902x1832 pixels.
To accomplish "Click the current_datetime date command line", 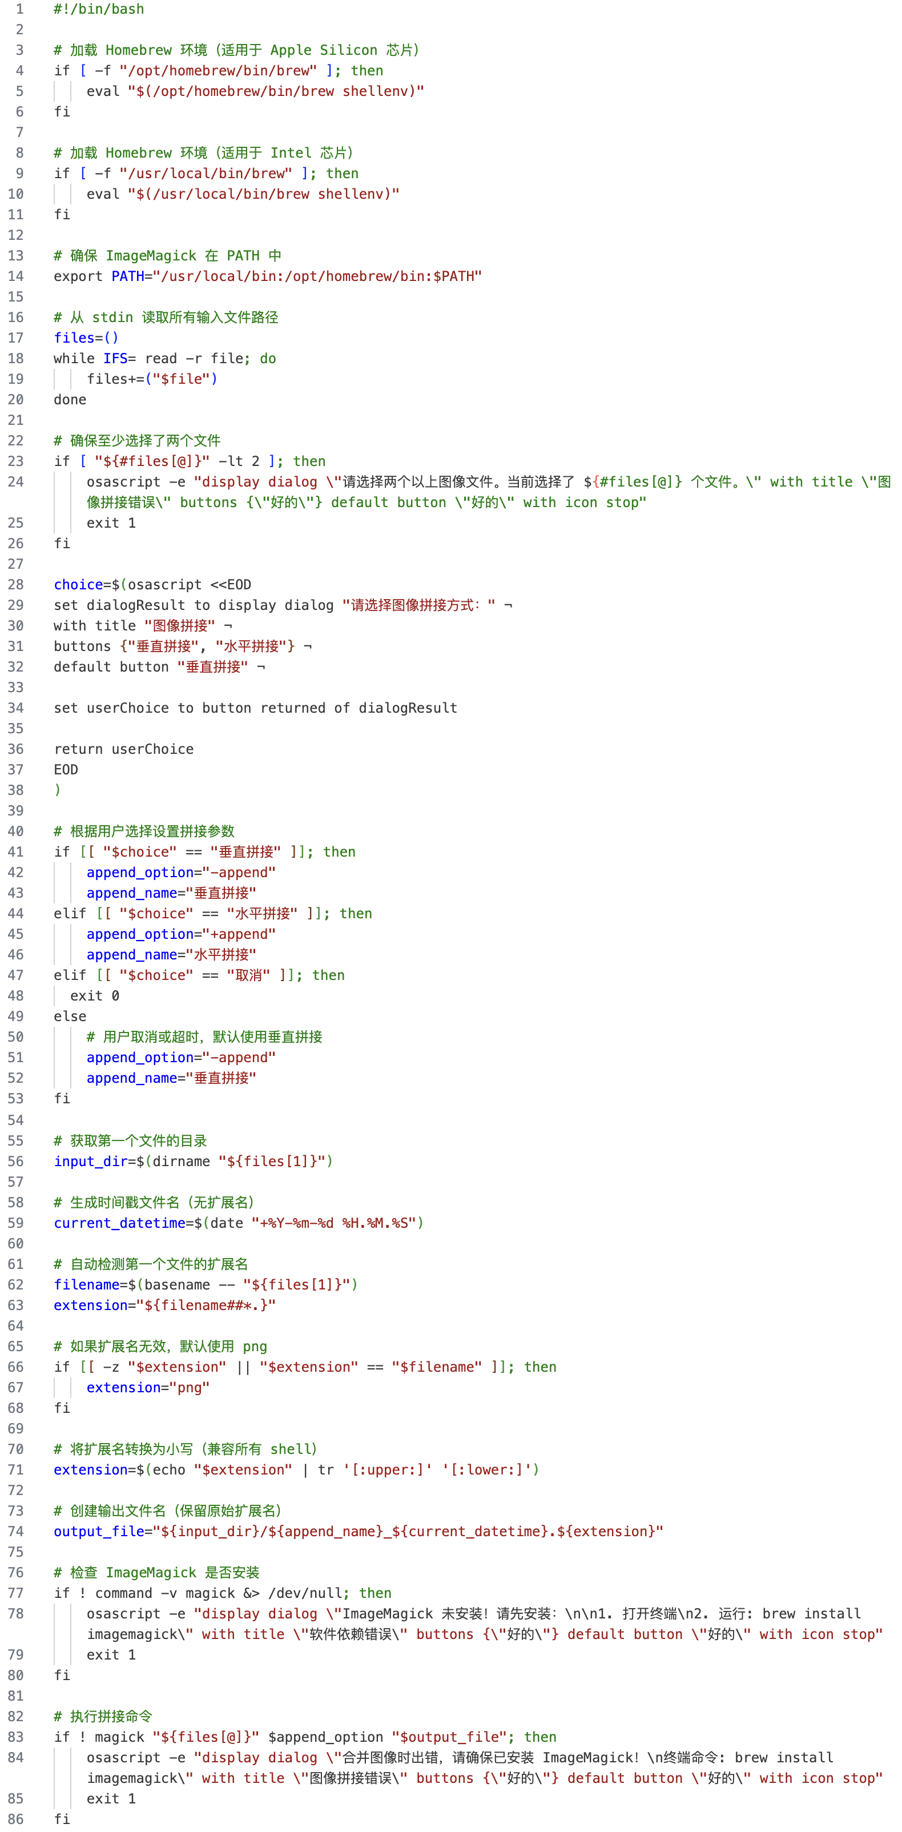I will (x=238, y=1223).
